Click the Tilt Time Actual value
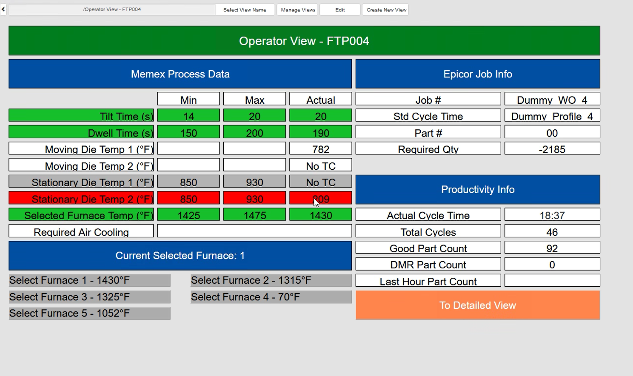This screenshot has width=633, height=376. (320, 116)
